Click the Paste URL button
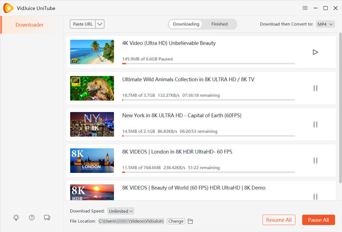 (83, 24)
